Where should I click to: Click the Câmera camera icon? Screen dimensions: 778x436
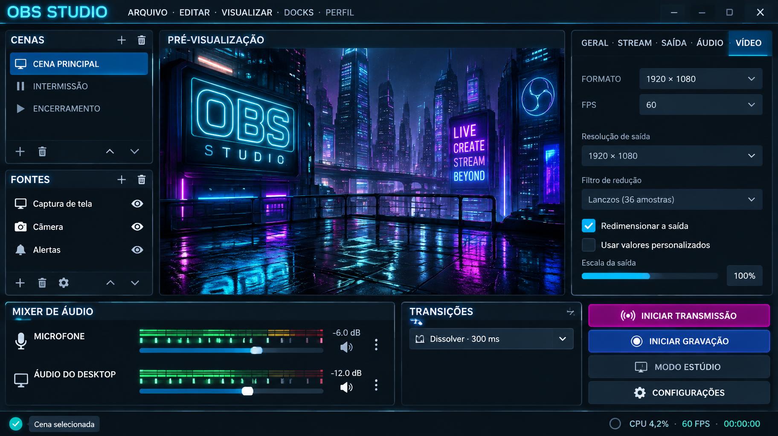[20, 227]
